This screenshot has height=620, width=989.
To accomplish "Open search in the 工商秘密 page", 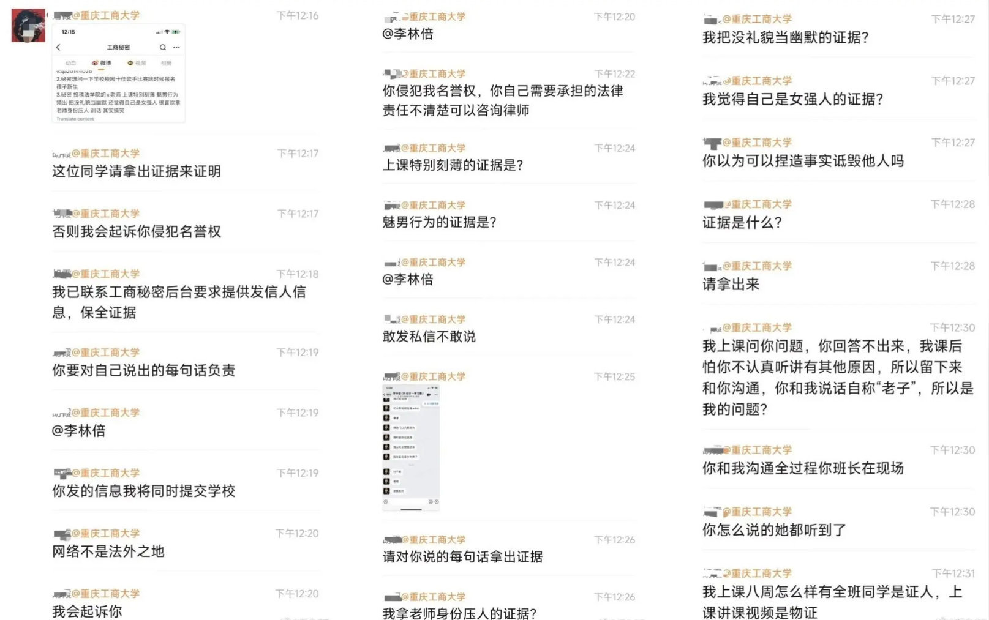I will [163, 47].
